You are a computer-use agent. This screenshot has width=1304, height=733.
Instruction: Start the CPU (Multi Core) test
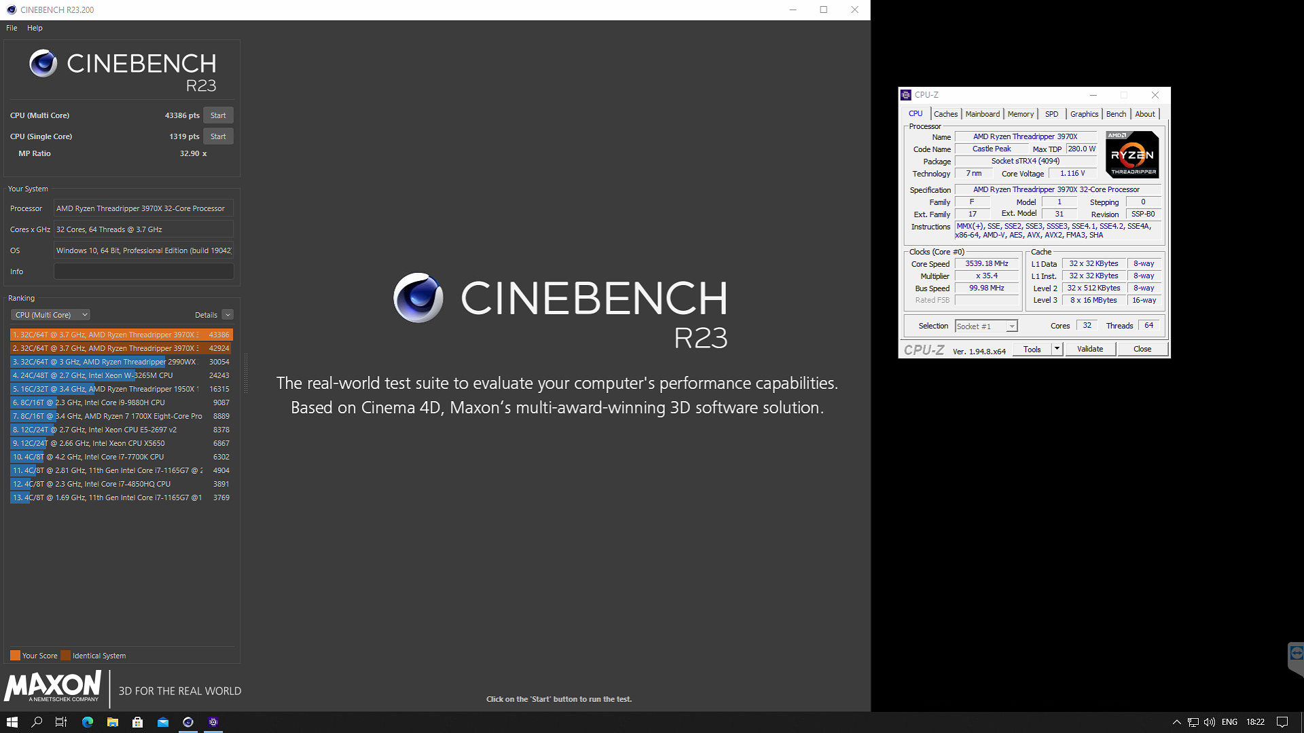click(x=218, y=115)
